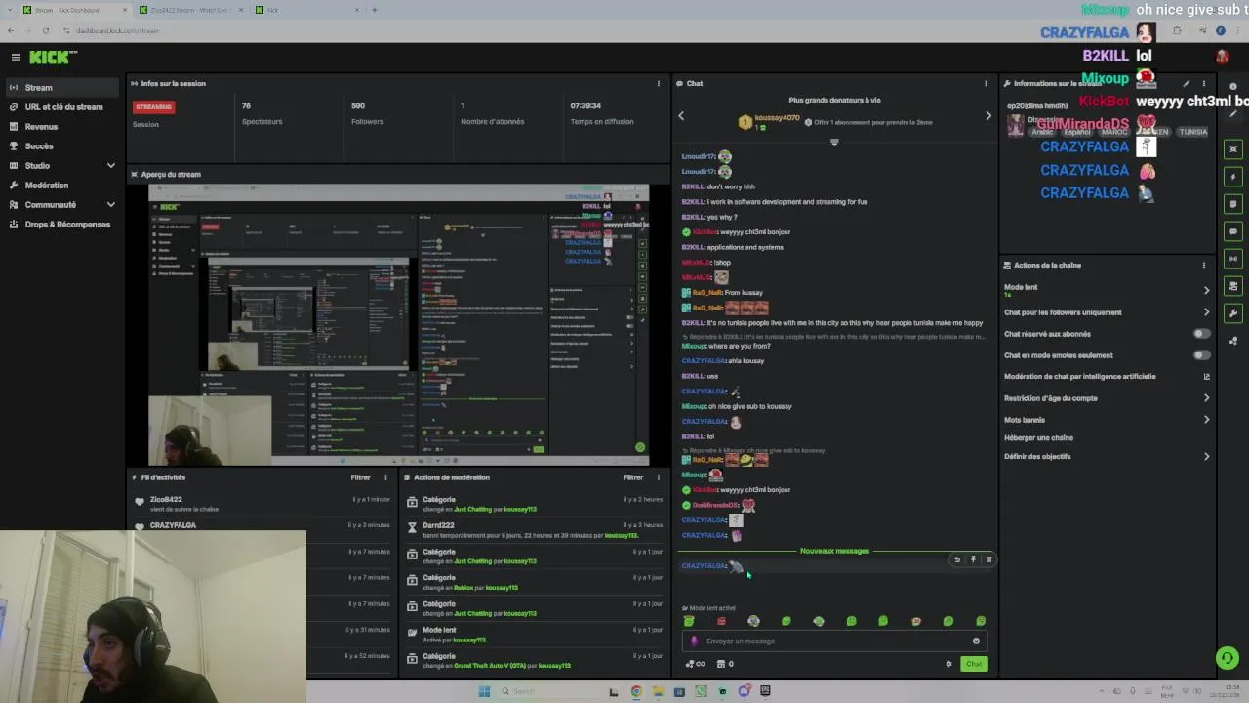Reply to the hovered CRAZYFALGA message
Image resolution: width=1249 pixels, height=703 pixels.
coord(957,559)
